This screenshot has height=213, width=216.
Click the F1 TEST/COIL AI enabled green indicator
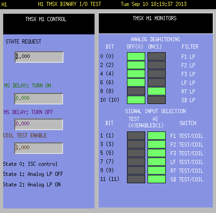point(157,136)
